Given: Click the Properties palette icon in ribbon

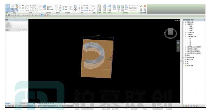Looking at the screenshot, I should pyautogui.click(x=12, y=10).
